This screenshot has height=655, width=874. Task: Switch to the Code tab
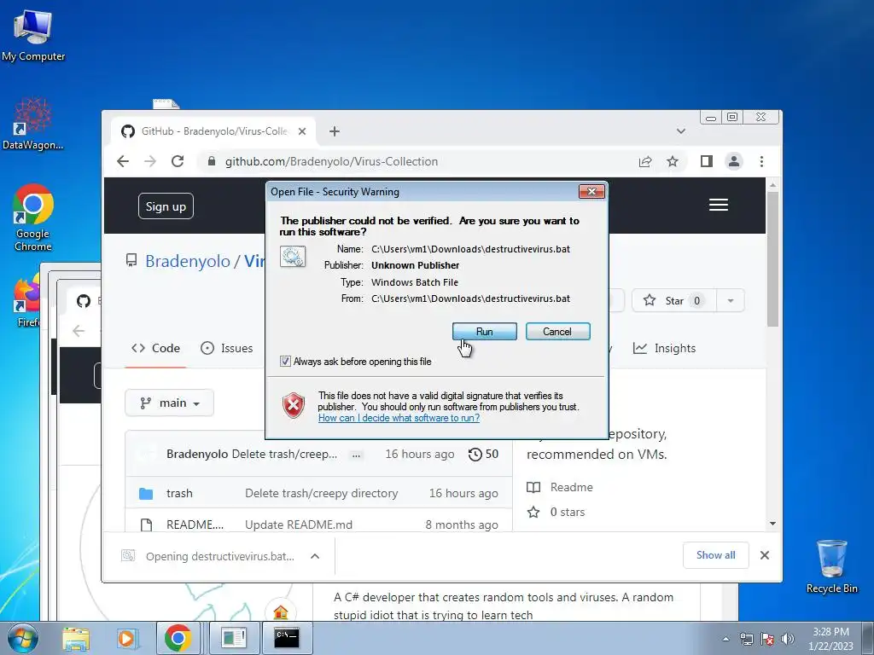pyautogui.click(x=155, y=348)
